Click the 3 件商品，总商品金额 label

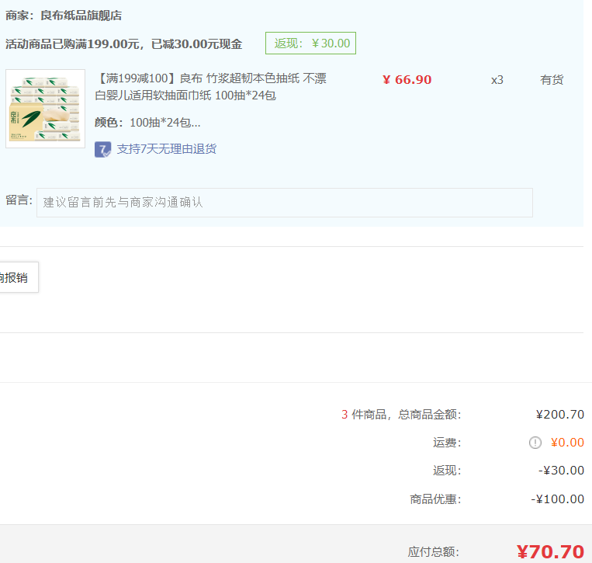[401, 415]
